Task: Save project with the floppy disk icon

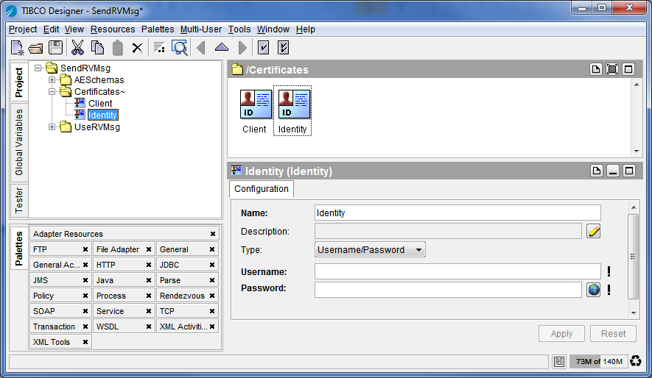Action: pos(56,48)
